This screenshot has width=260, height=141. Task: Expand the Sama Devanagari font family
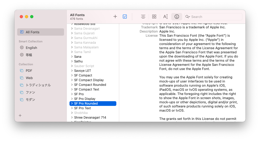click(72, 29)
